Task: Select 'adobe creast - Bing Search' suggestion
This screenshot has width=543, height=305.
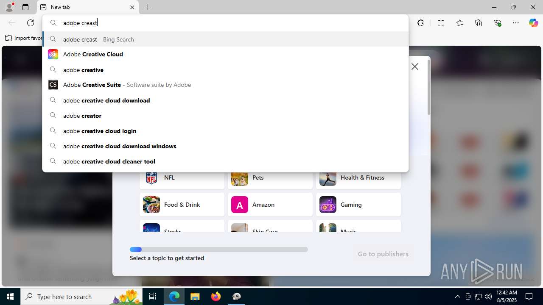Action: 225,39
